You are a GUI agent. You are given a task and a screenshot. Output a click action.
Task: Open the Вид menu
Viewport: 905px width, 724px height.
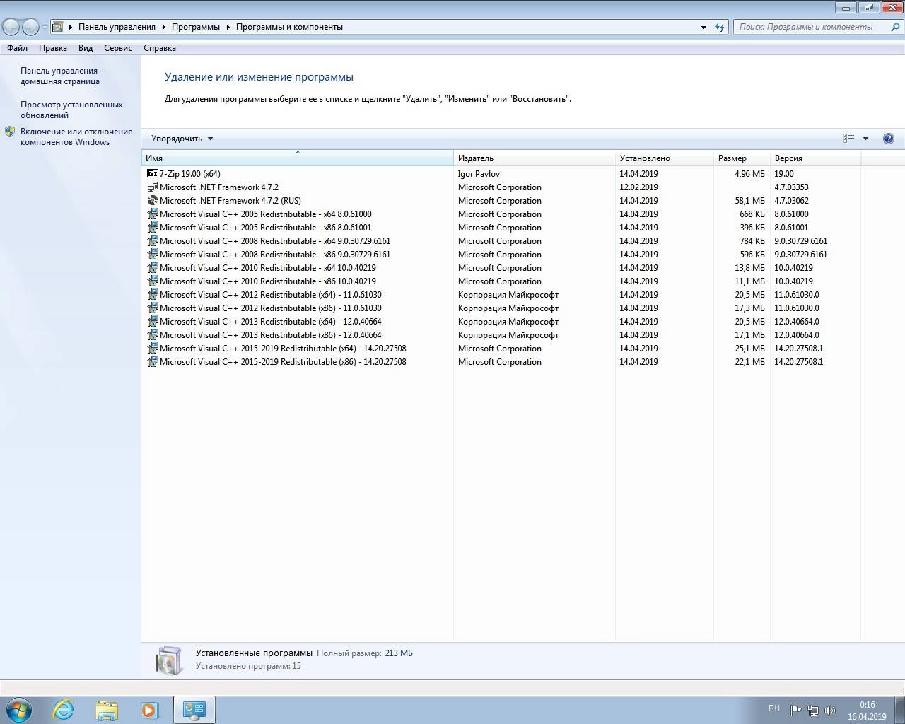pos(86,48)
